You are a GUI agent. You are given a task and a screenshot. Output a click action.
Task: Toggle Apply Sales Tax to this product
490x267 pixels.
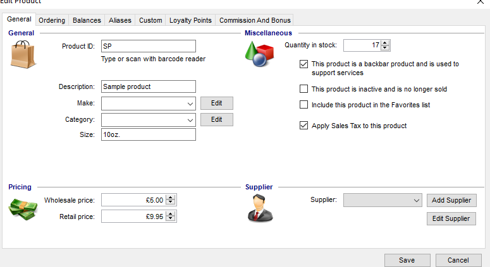coord(303,126)
